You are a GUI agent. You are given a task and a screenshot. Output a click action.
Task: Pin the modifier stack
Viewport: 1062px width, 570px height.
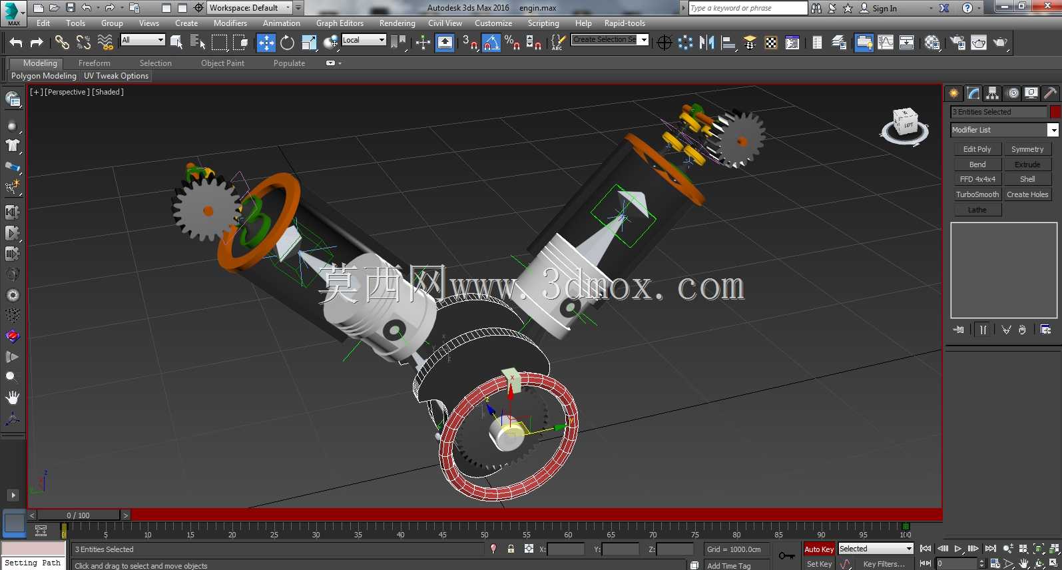[x=959, y=330]
